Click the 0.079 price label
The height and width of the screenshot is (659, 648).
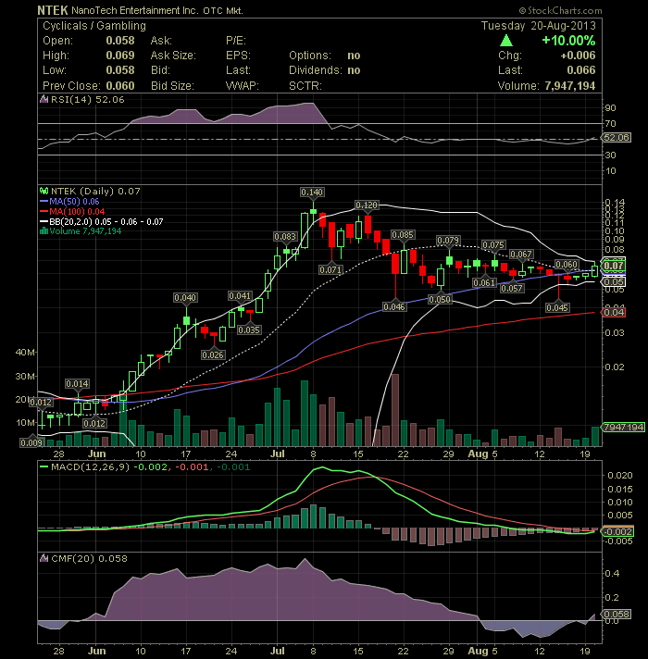448,241
